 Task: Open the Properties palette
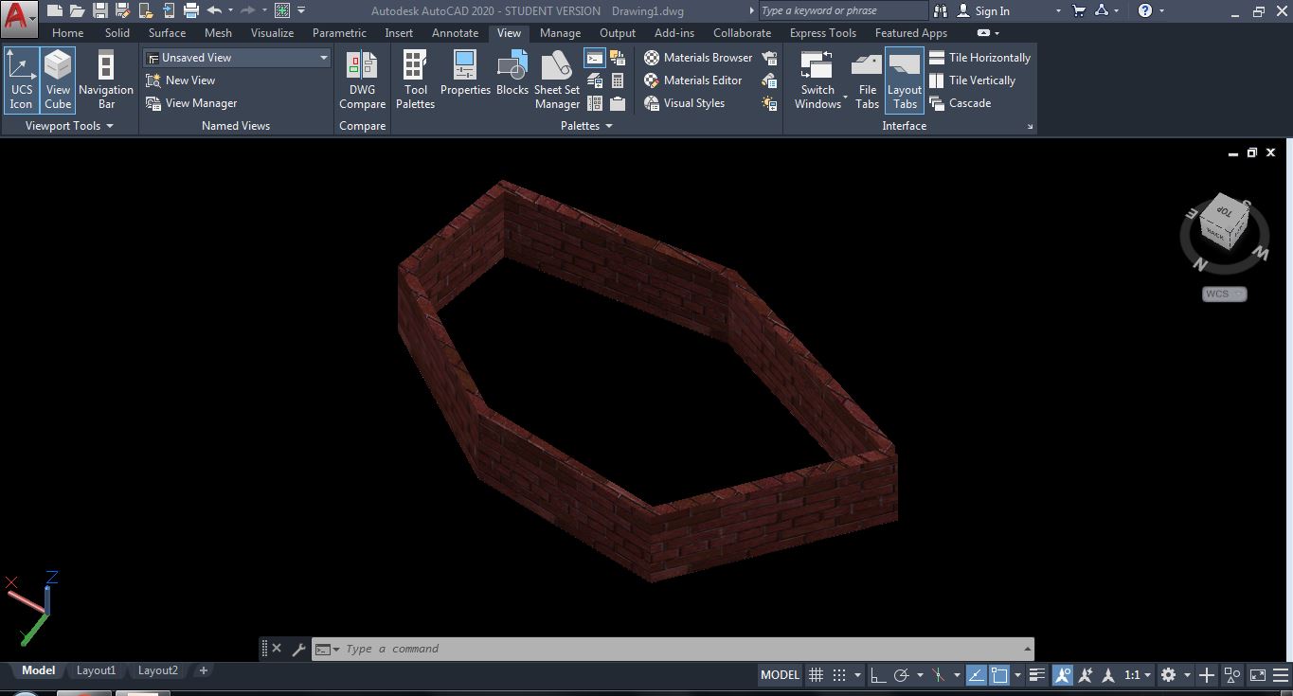point(465,80)
